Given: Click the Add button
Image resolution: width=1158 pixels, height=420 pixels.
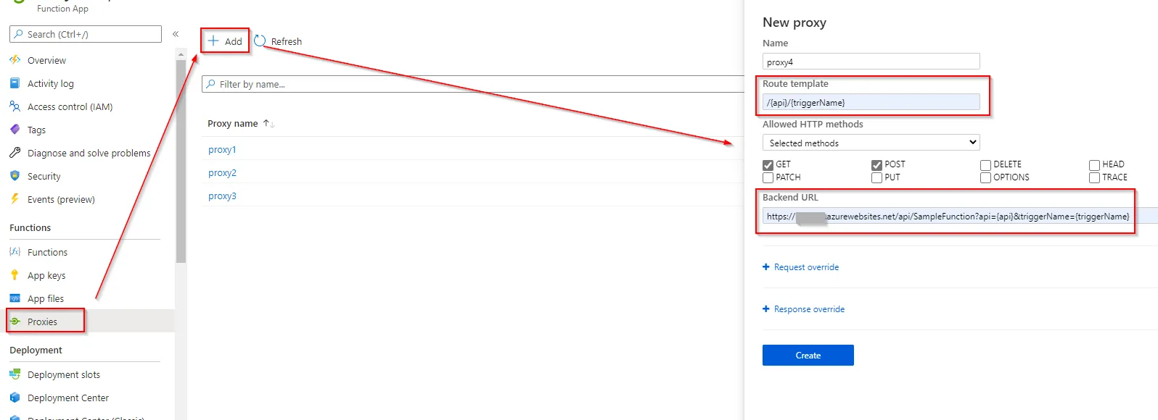Looking at the screenshot, I should point(225,41).
